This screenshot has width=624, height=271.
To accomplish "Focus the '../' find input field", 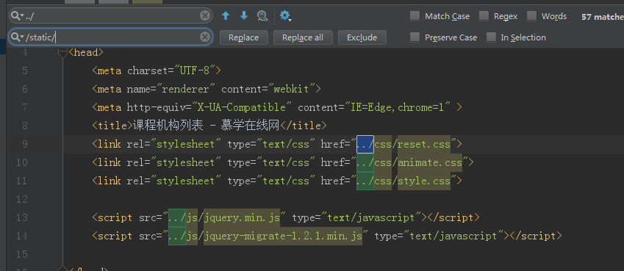I will coord(111,16).
